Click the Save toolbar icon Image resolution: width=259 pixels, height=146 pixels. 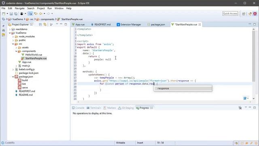(11, 13)
